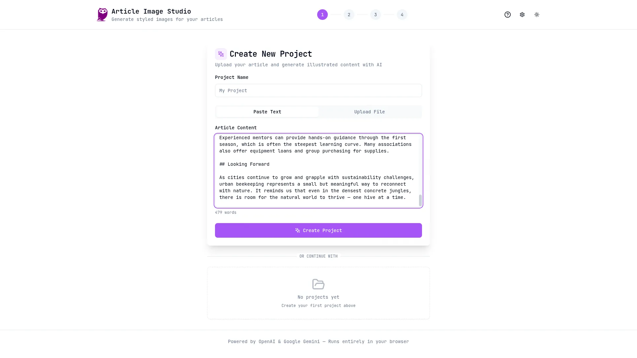The width and height of the screenshot is (637, 358).
Task: Click the purple owl logo icon
Action: point(102,15)
